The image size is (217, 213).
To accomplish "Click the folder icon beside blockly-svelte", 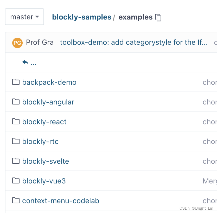I will [x=16, y=161].
